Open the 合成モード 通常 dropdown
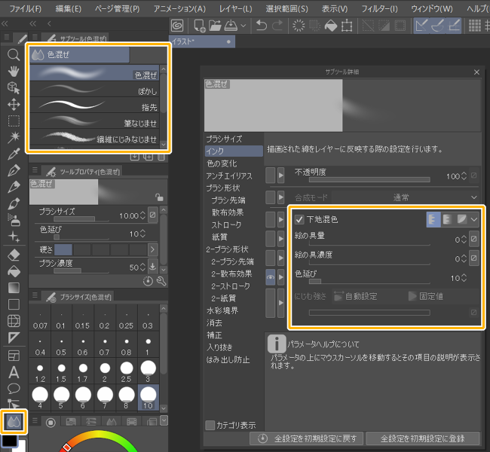This screenshot has height=452, width=490. click(405, 197)
